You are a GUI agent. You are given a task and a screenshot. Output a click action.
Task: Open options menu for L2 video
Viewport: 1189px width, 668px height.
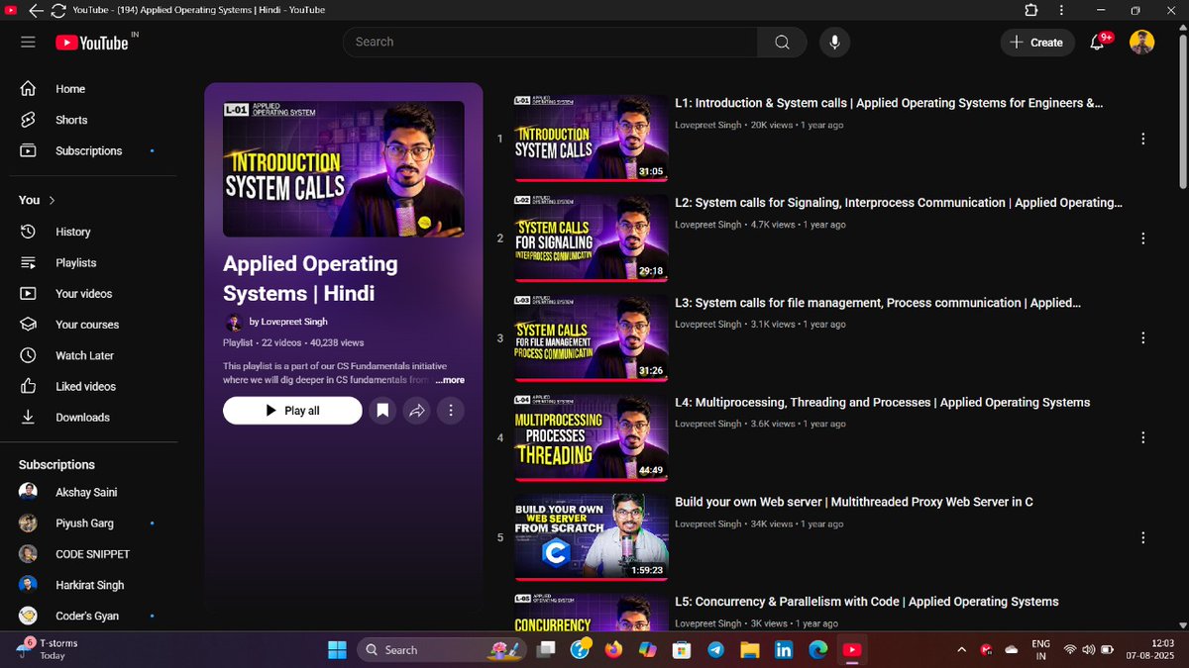point(1143,239)
